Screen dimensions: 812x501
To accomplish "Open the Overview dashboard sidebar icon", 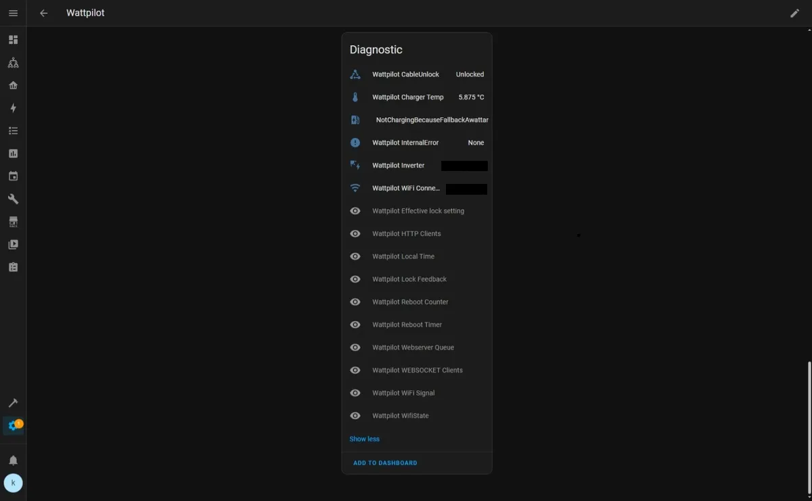I will point(13,40).
